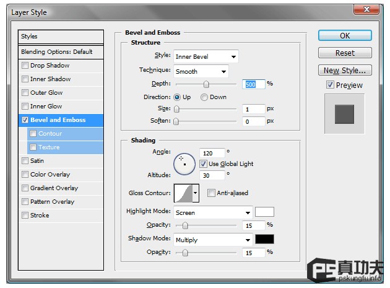The height and width of the screenshot is (288, 390).
Task: Click the New Style... button
Action: click(x=345, y=70)
